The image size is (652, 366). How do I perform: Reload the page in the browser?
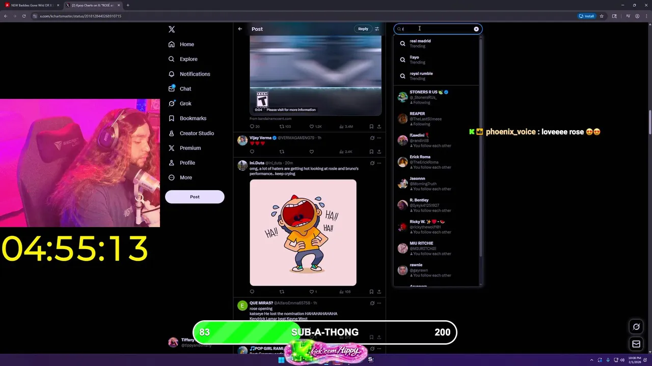click(23, 16)
